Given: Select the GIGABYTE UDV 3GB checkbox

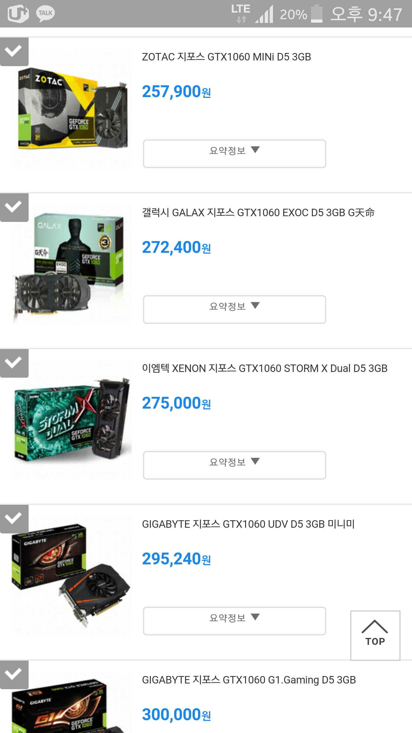Looking at the screenshot, I should pos(14,519).
